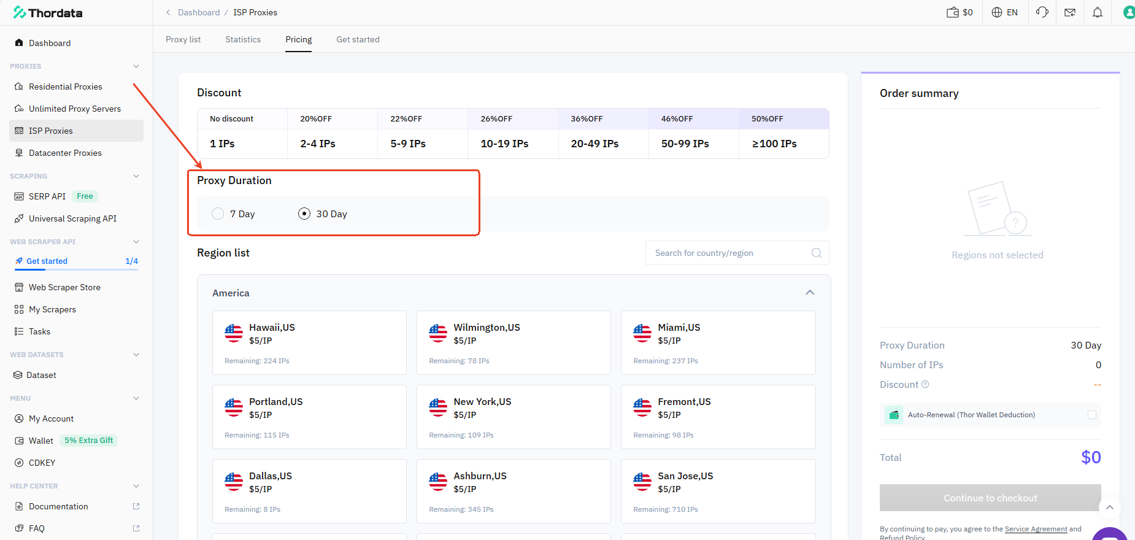Click the 5% Extra Gift badge
Viewport: 1135px width, 540px height.
click(x=89, y=441)
